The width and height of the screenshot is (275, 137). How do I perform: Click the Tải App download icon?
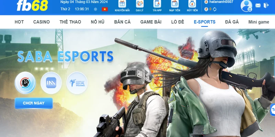tap(157, 4)
